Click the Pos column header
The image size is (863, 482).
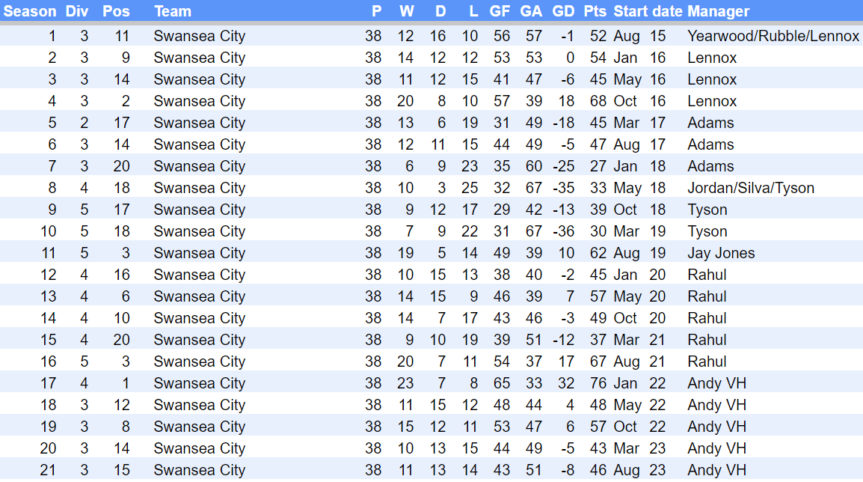[115, 11]
